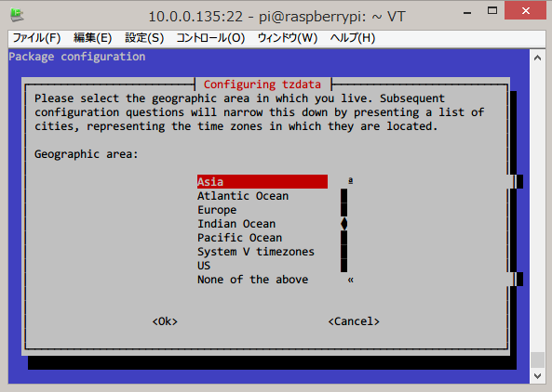Select Asia in the geographic area list

click(263, 181)
